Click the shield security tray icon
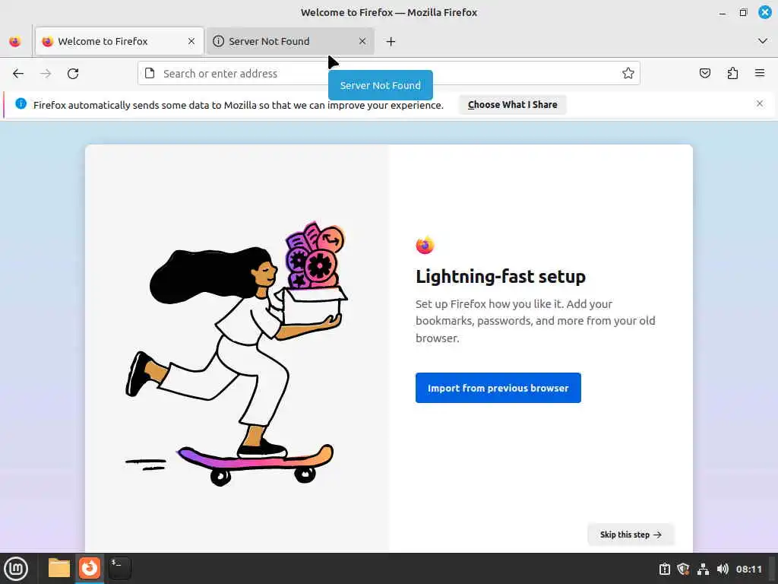The width and height of the screenshot is (778, 584). [x=683, y=569]
